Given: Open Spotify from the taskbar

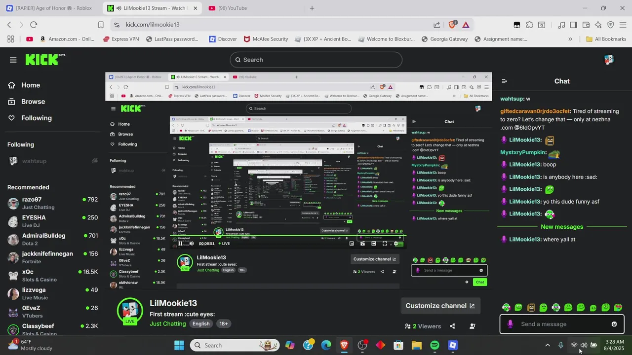Looking at the screenshot, I should click(x=434, y=345).
